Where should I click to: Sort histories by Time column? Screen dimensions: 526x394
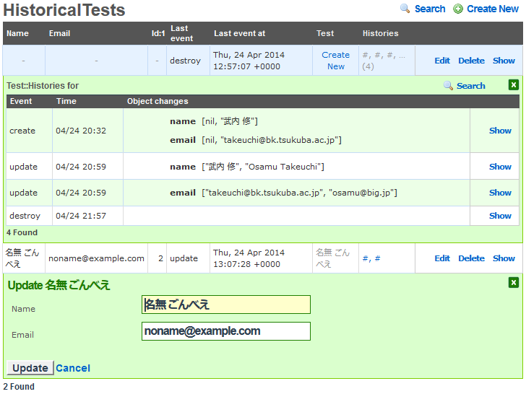pos(66,101)
